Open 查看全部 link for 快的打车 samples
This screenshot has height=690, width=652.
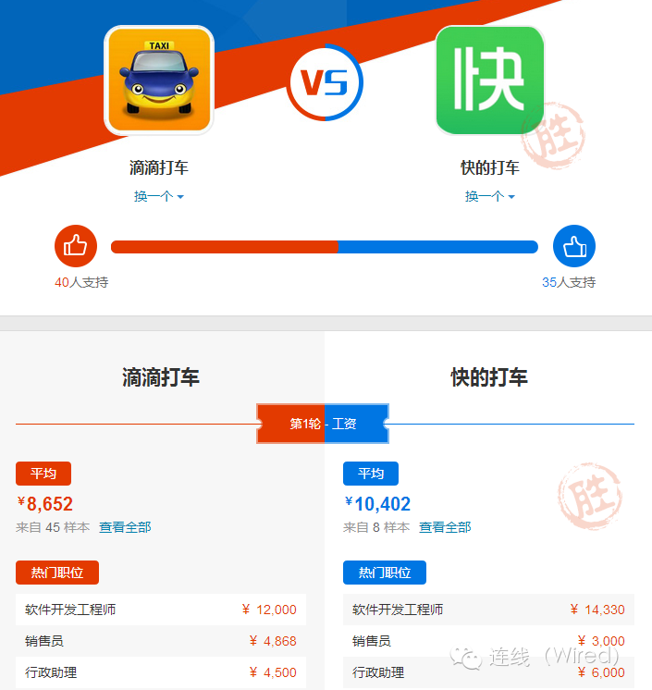coord(445,527)
